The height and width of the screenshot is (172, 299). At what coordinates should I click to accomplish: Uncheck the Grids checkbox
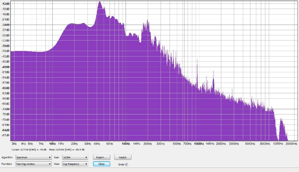tap(126, 164)
